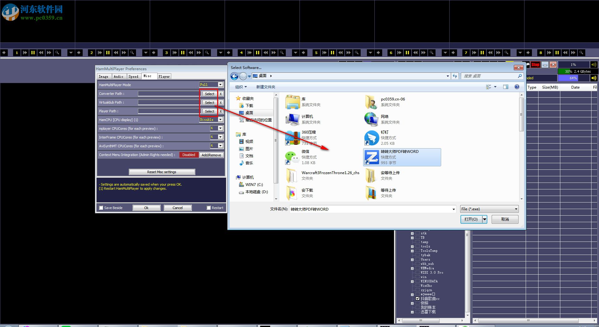Fast forward player 4
Screen dimensions: 599x327
pos(274,53)
